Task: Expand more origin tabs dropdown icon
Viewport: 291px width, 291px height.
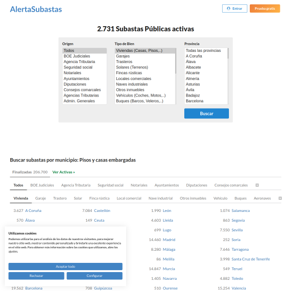Action: click(257, 185)
